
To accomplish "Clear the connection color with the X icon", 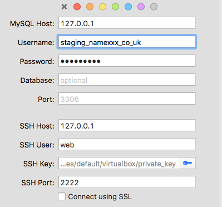I will click(64, 7).
